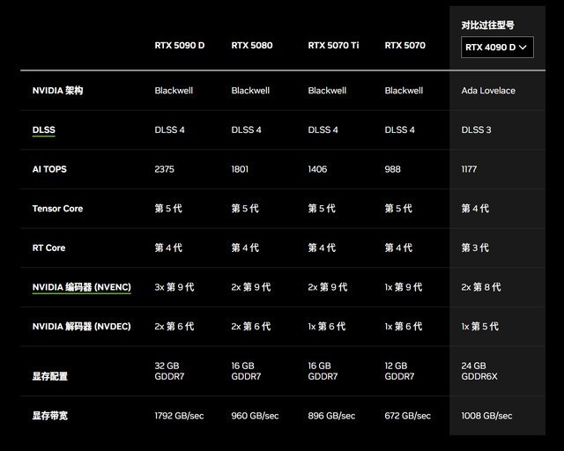Click the 672 GB/sec bandwidth cell
564x451 pixels.
(407, 416)
